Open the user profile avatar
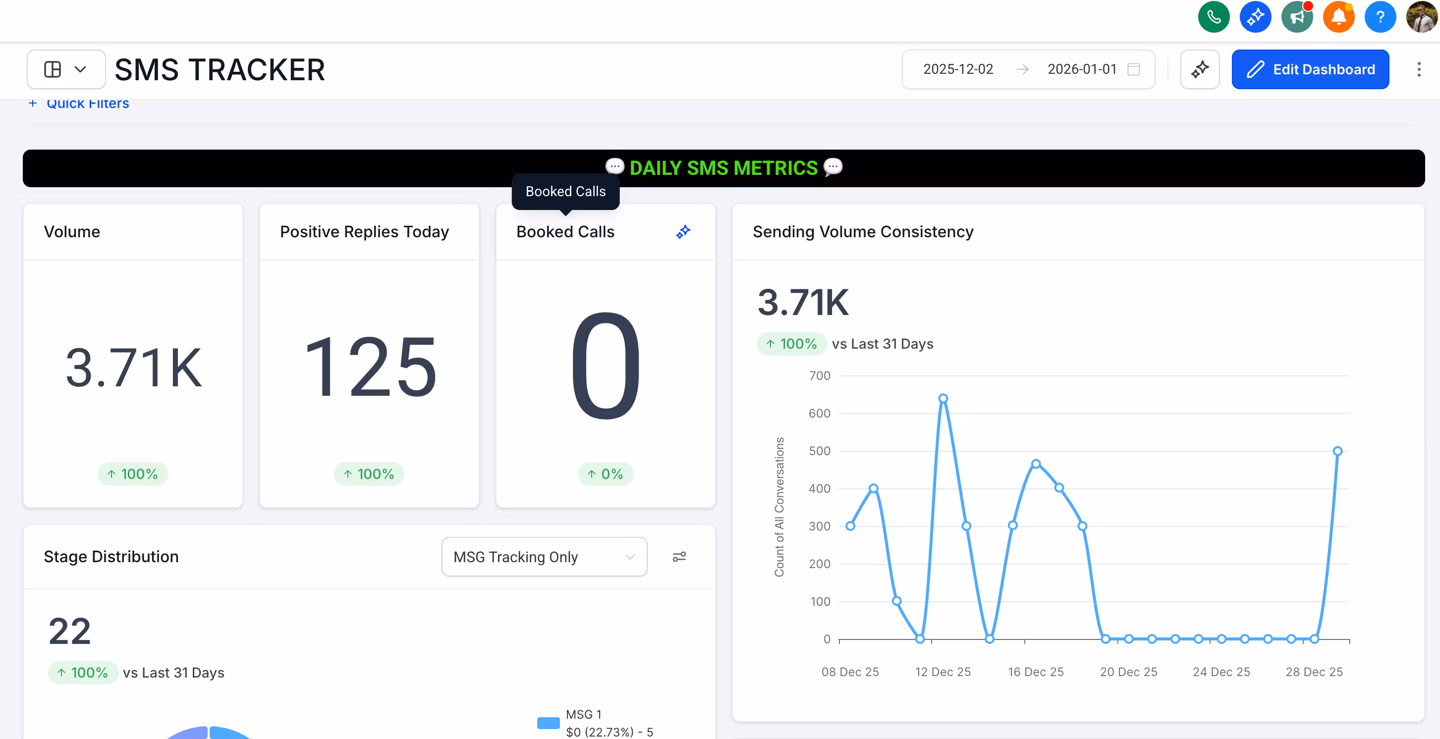This screenshot has width=1440, height=739. (x=1421, y=17)
